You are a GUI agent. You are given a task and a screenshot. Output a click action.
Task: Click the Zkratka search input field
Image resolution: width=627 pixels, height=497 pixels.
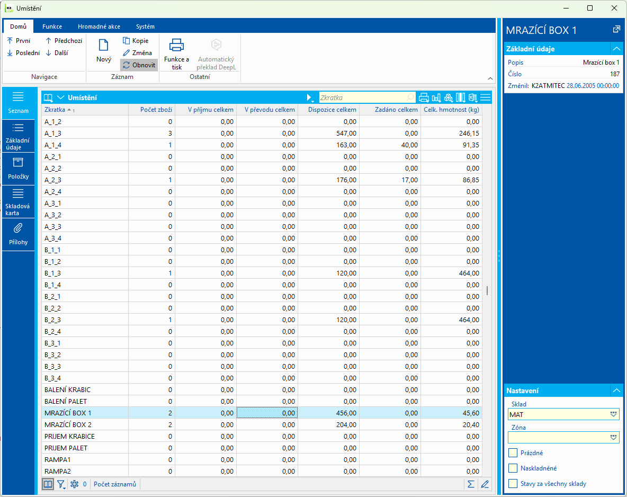[363, 97]
